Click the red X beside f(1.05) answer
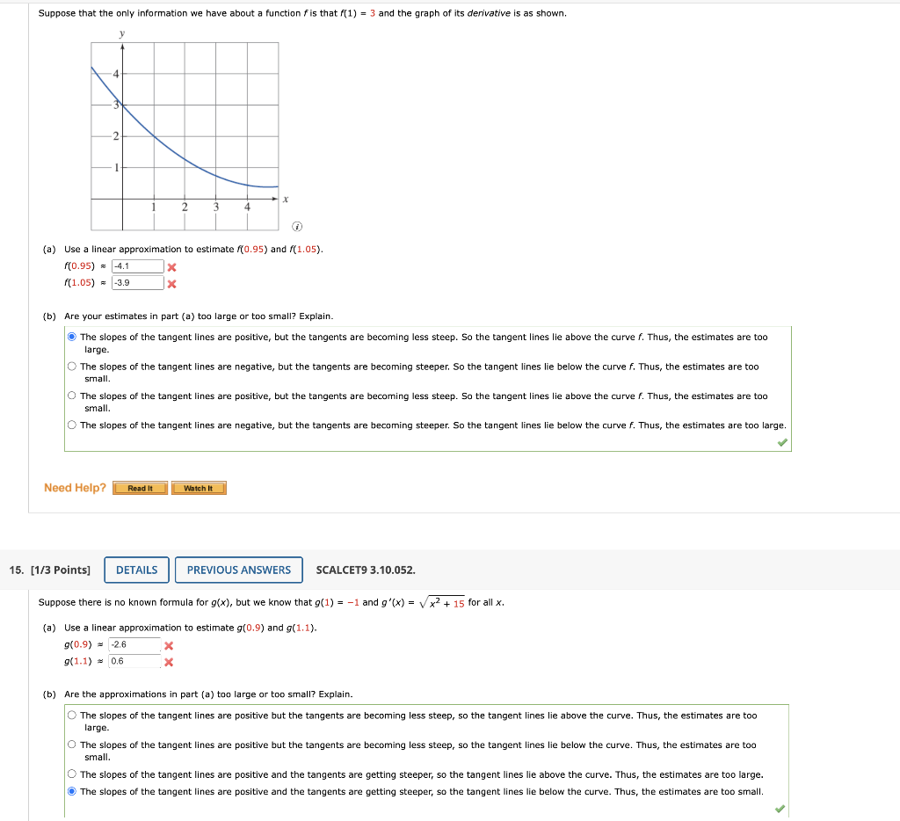The width and height of the screenshot is (900, 821). pyautogui.click(x=171, y=283)
